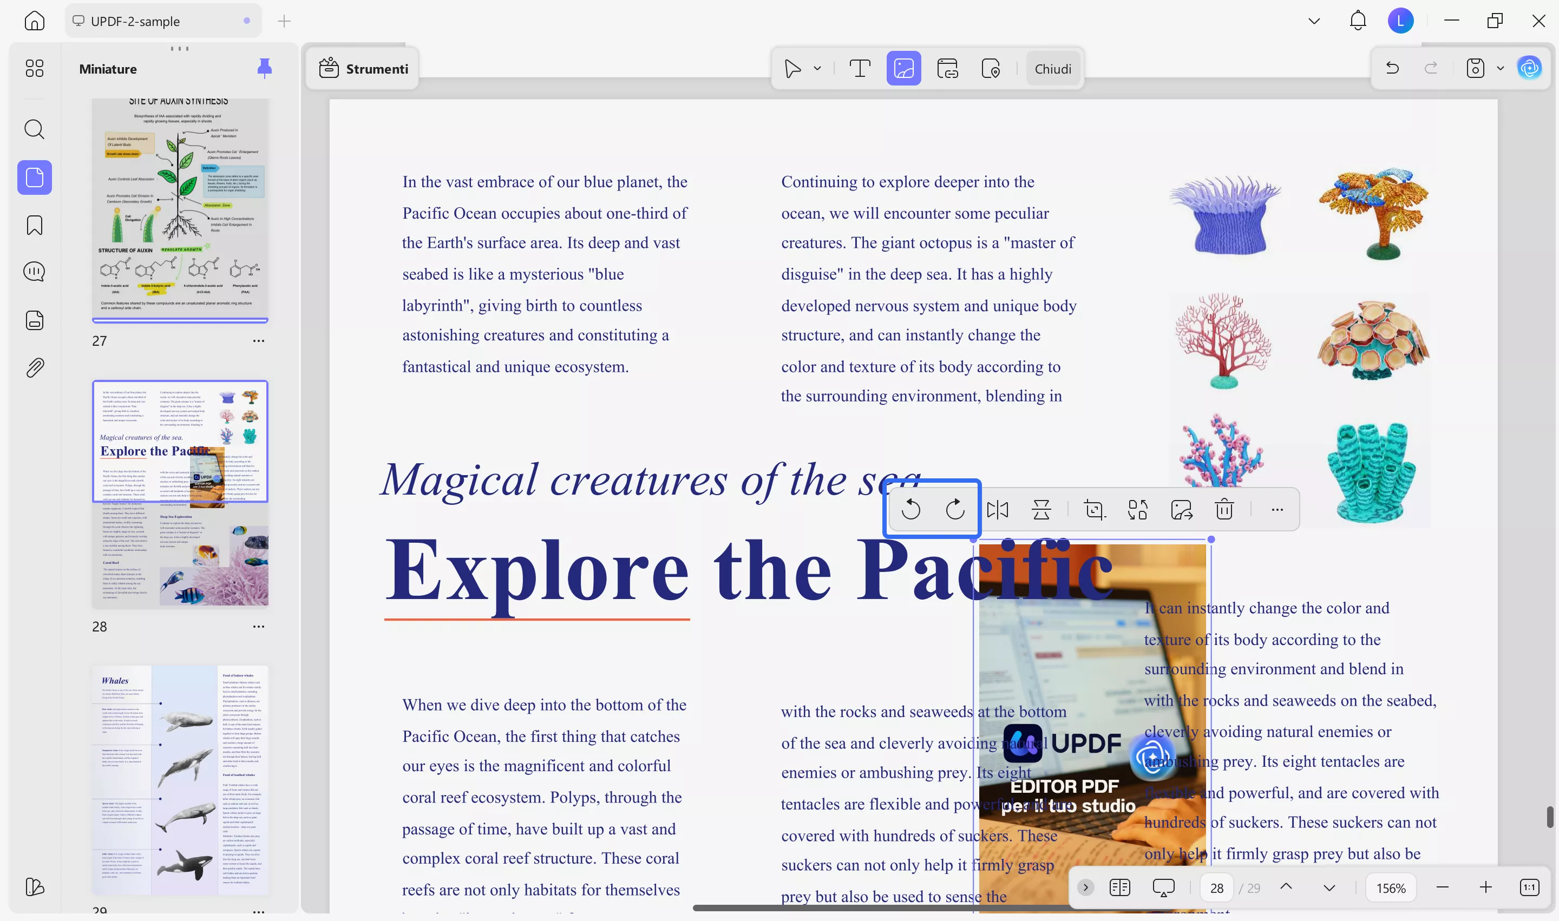
Task: Expand the save options dropdown
Action: [1501, 68]
